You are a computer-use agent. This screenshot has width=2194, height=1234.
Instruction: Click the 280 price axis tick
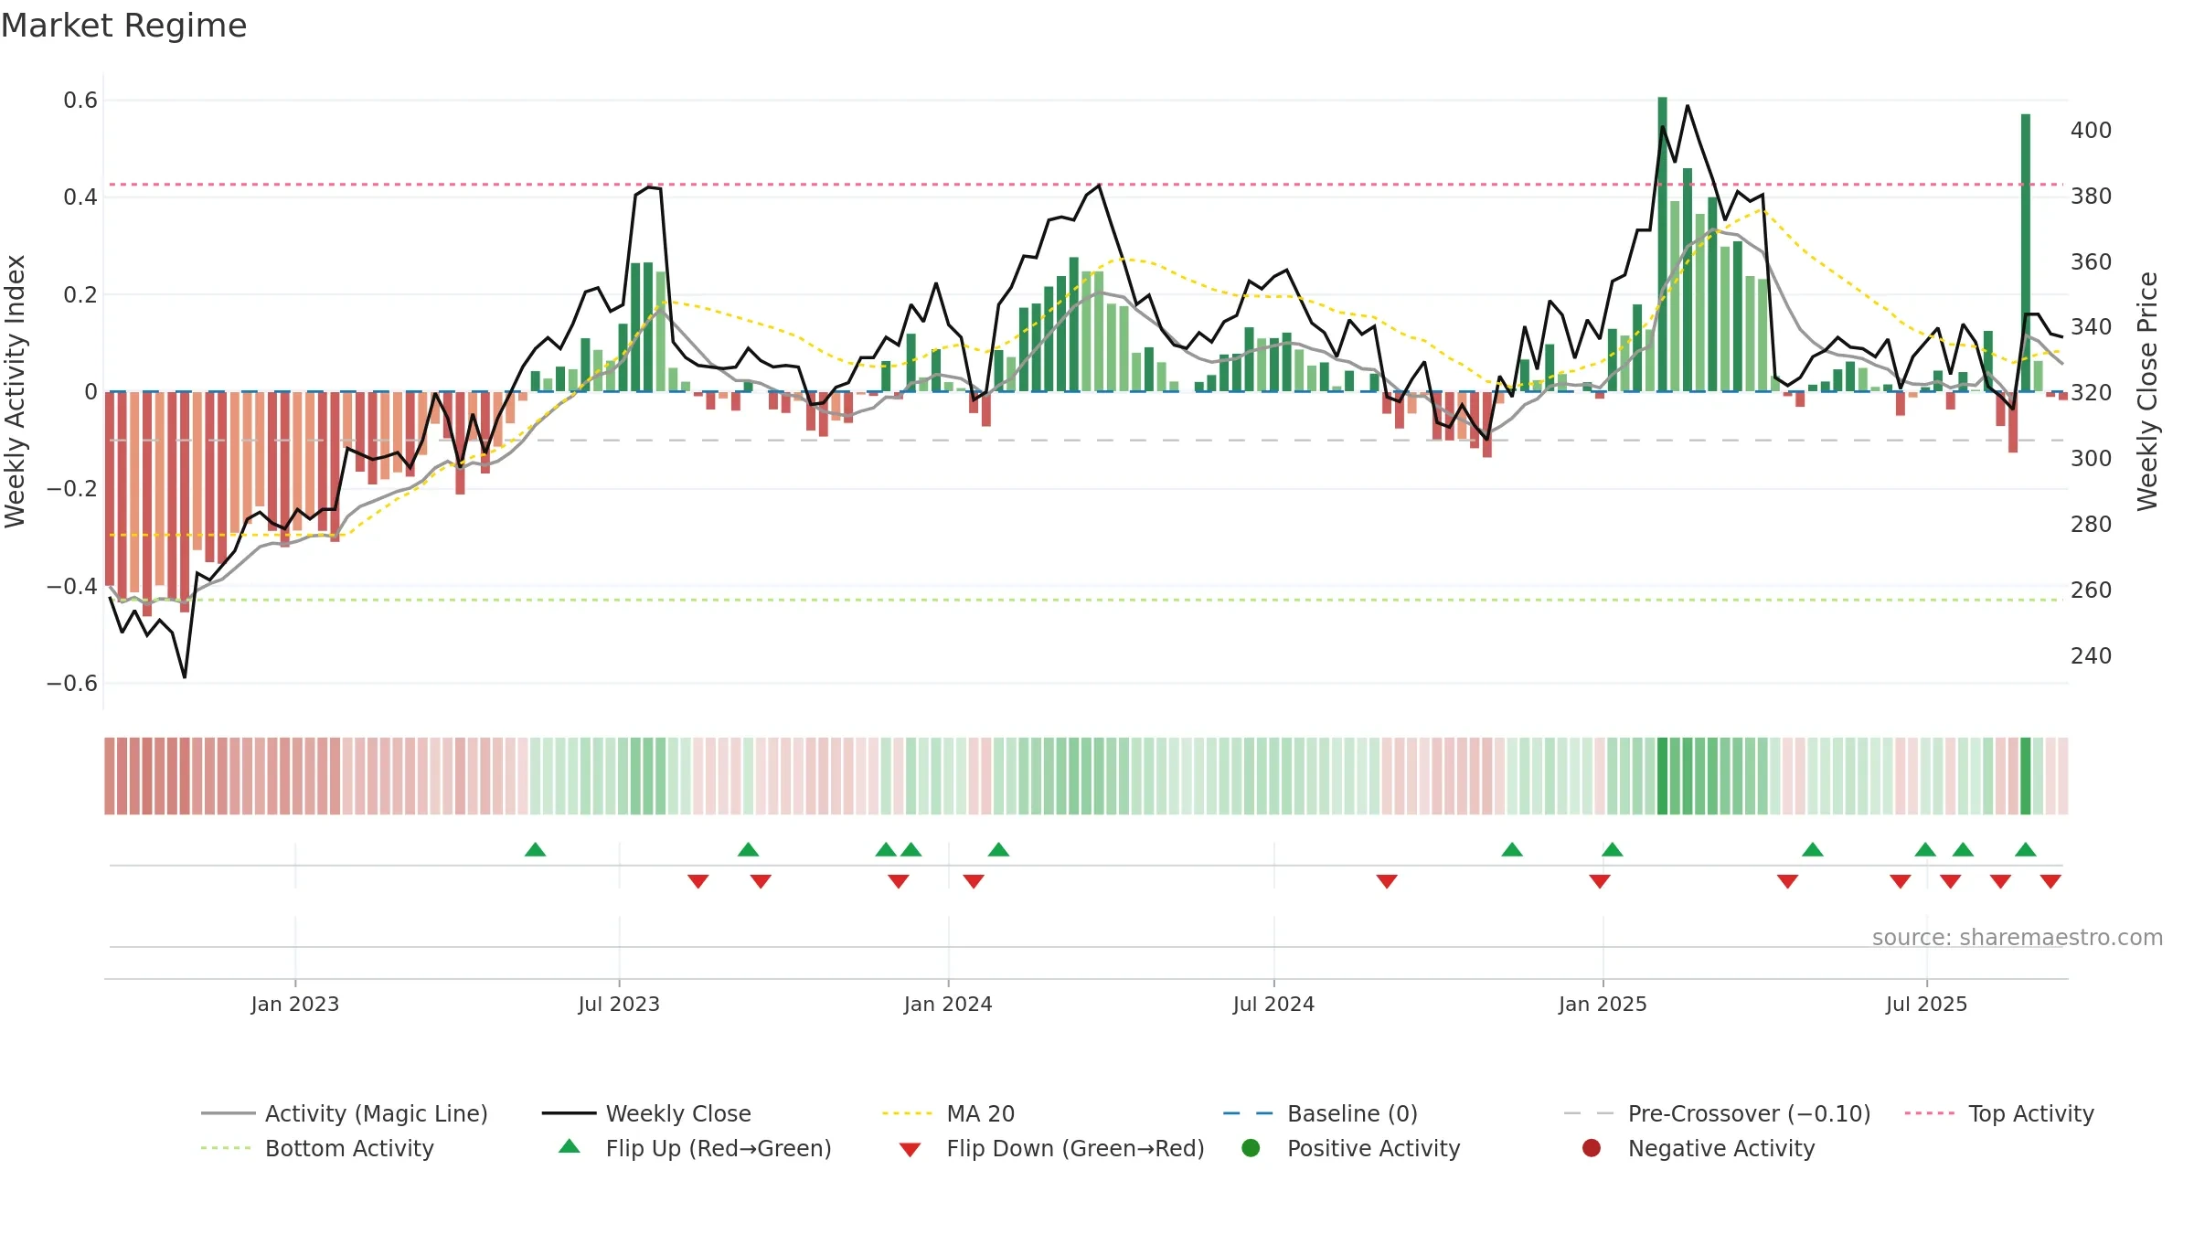coord(2091,525)
